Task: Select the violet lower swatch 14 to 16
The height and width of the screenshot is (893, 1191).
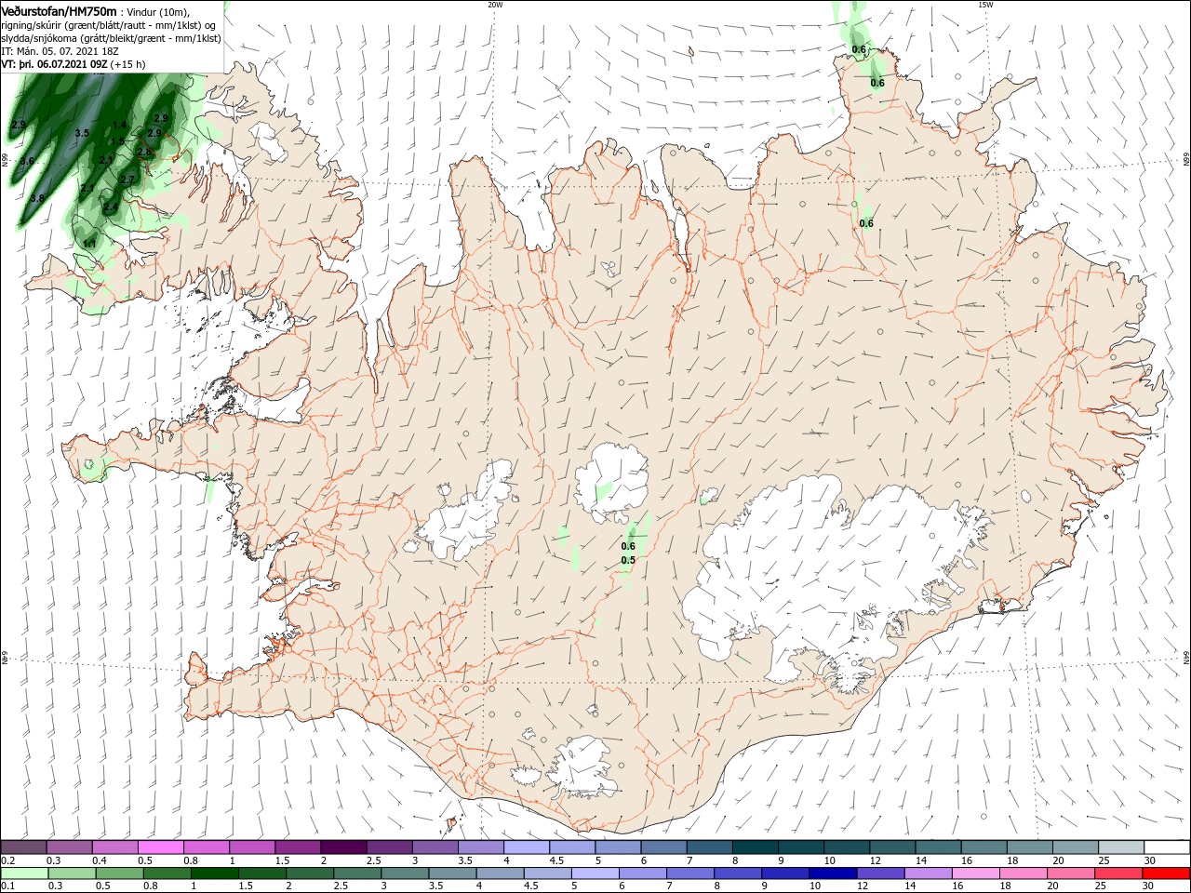Action: [928, 873]
